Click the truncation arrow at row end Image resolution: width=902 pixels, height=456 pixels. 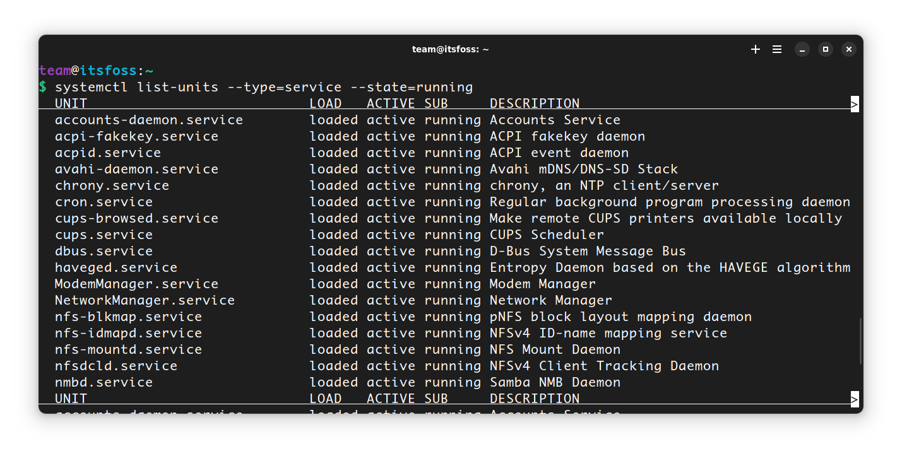click(x=853, y=103)
